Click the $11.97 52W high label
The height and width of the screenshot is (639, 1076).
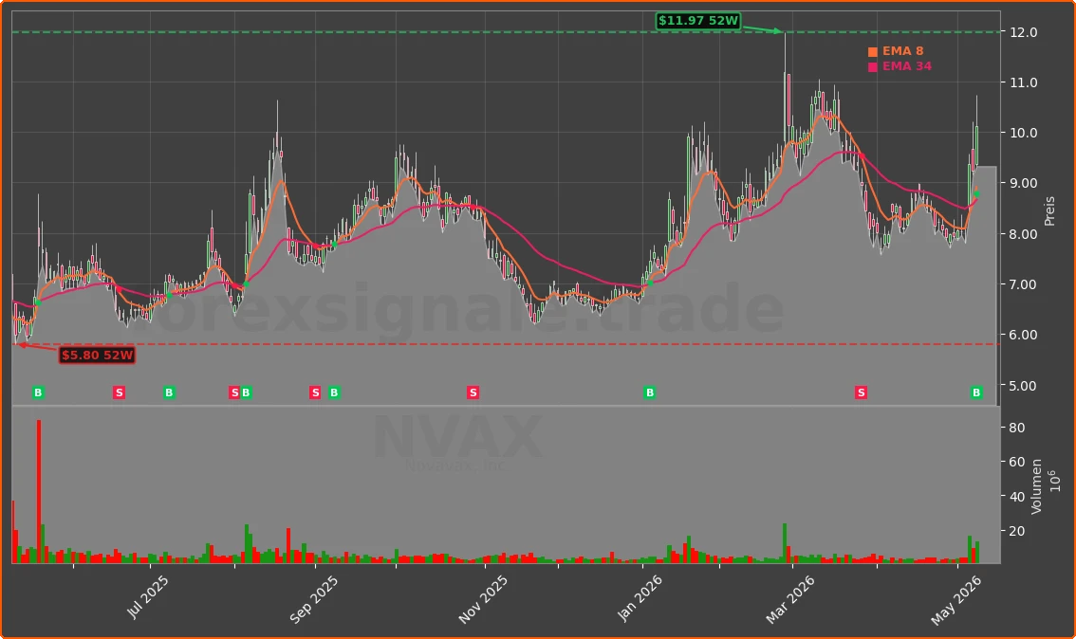coord(698,21)
